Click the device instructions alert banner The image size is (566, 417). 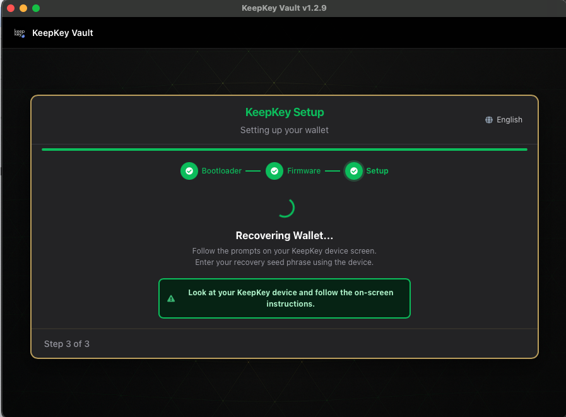pos(285,298)
